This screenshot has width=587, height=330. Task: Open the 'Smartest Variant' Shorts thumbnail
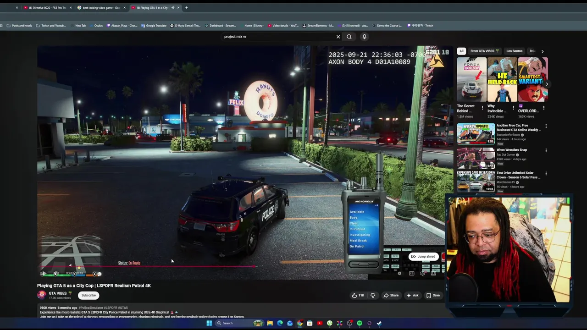pos(533,79)
